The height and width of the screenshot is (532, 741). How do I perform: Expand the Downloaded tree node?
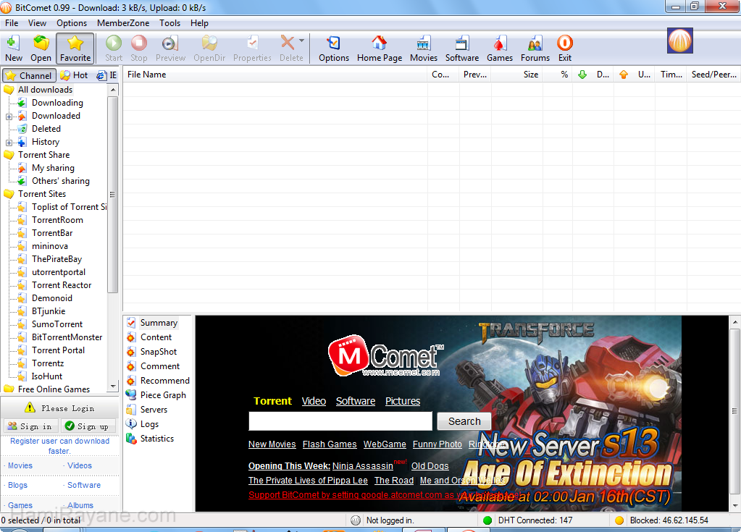[x=9, y=117]
